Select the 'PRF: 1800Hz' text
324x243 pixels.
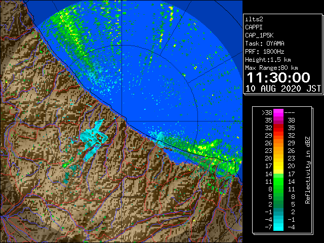(265, 52)
